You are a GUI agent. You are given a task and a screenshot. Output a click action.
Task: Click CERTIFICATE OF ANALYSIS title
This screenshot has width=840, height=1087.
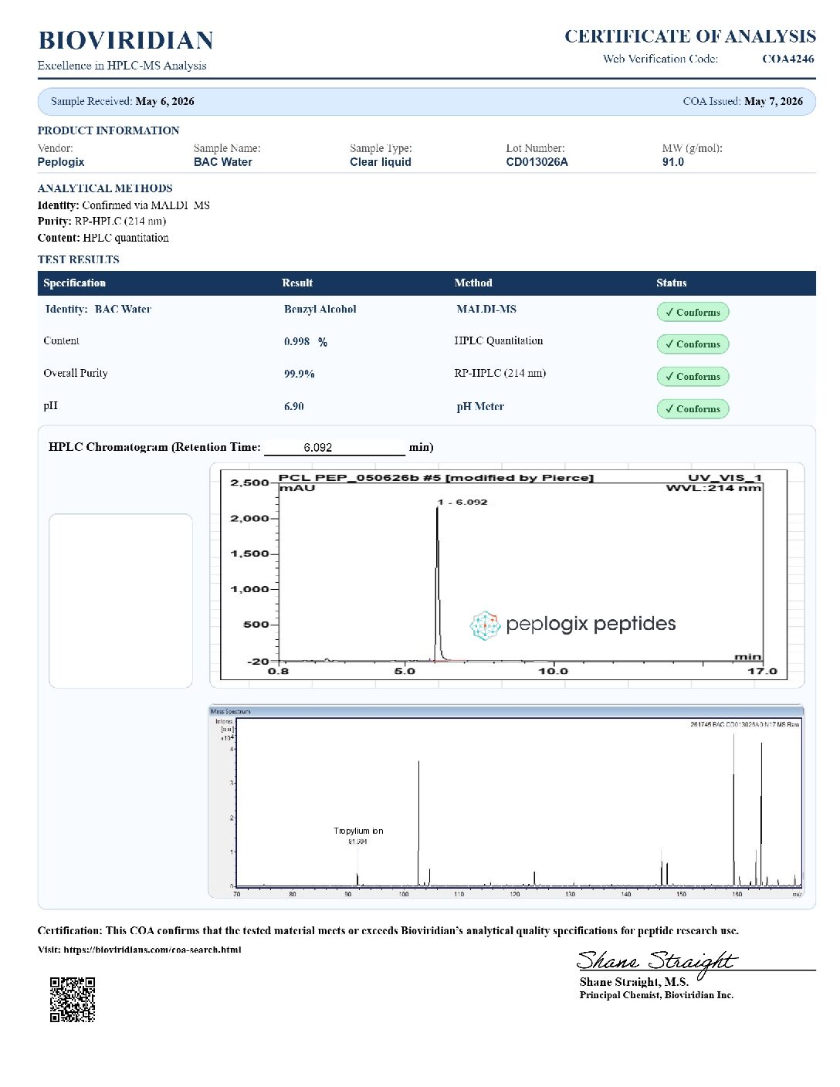[690, 36]
